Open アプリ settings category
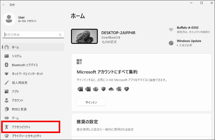Screen dimensions: 215x140 tap(33, 91)
